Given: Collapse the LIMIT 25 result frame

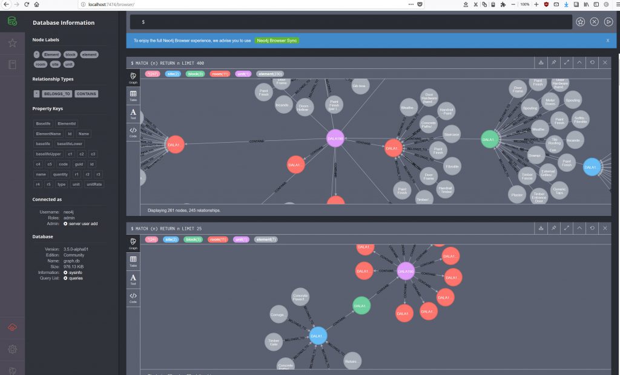Looking at the screenshot, I should (579, 228).
